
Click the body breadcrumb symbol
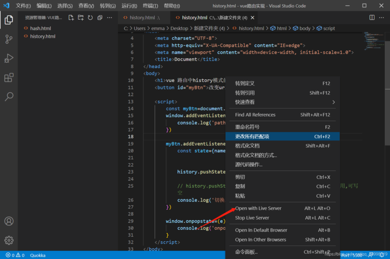point(302,28)
